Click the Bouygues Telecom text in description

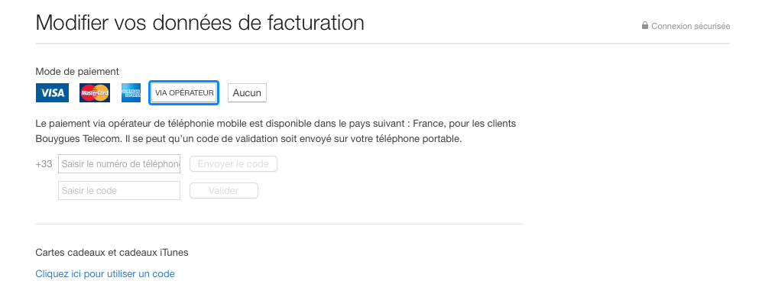pyautogui.click(x=78, y=139)
